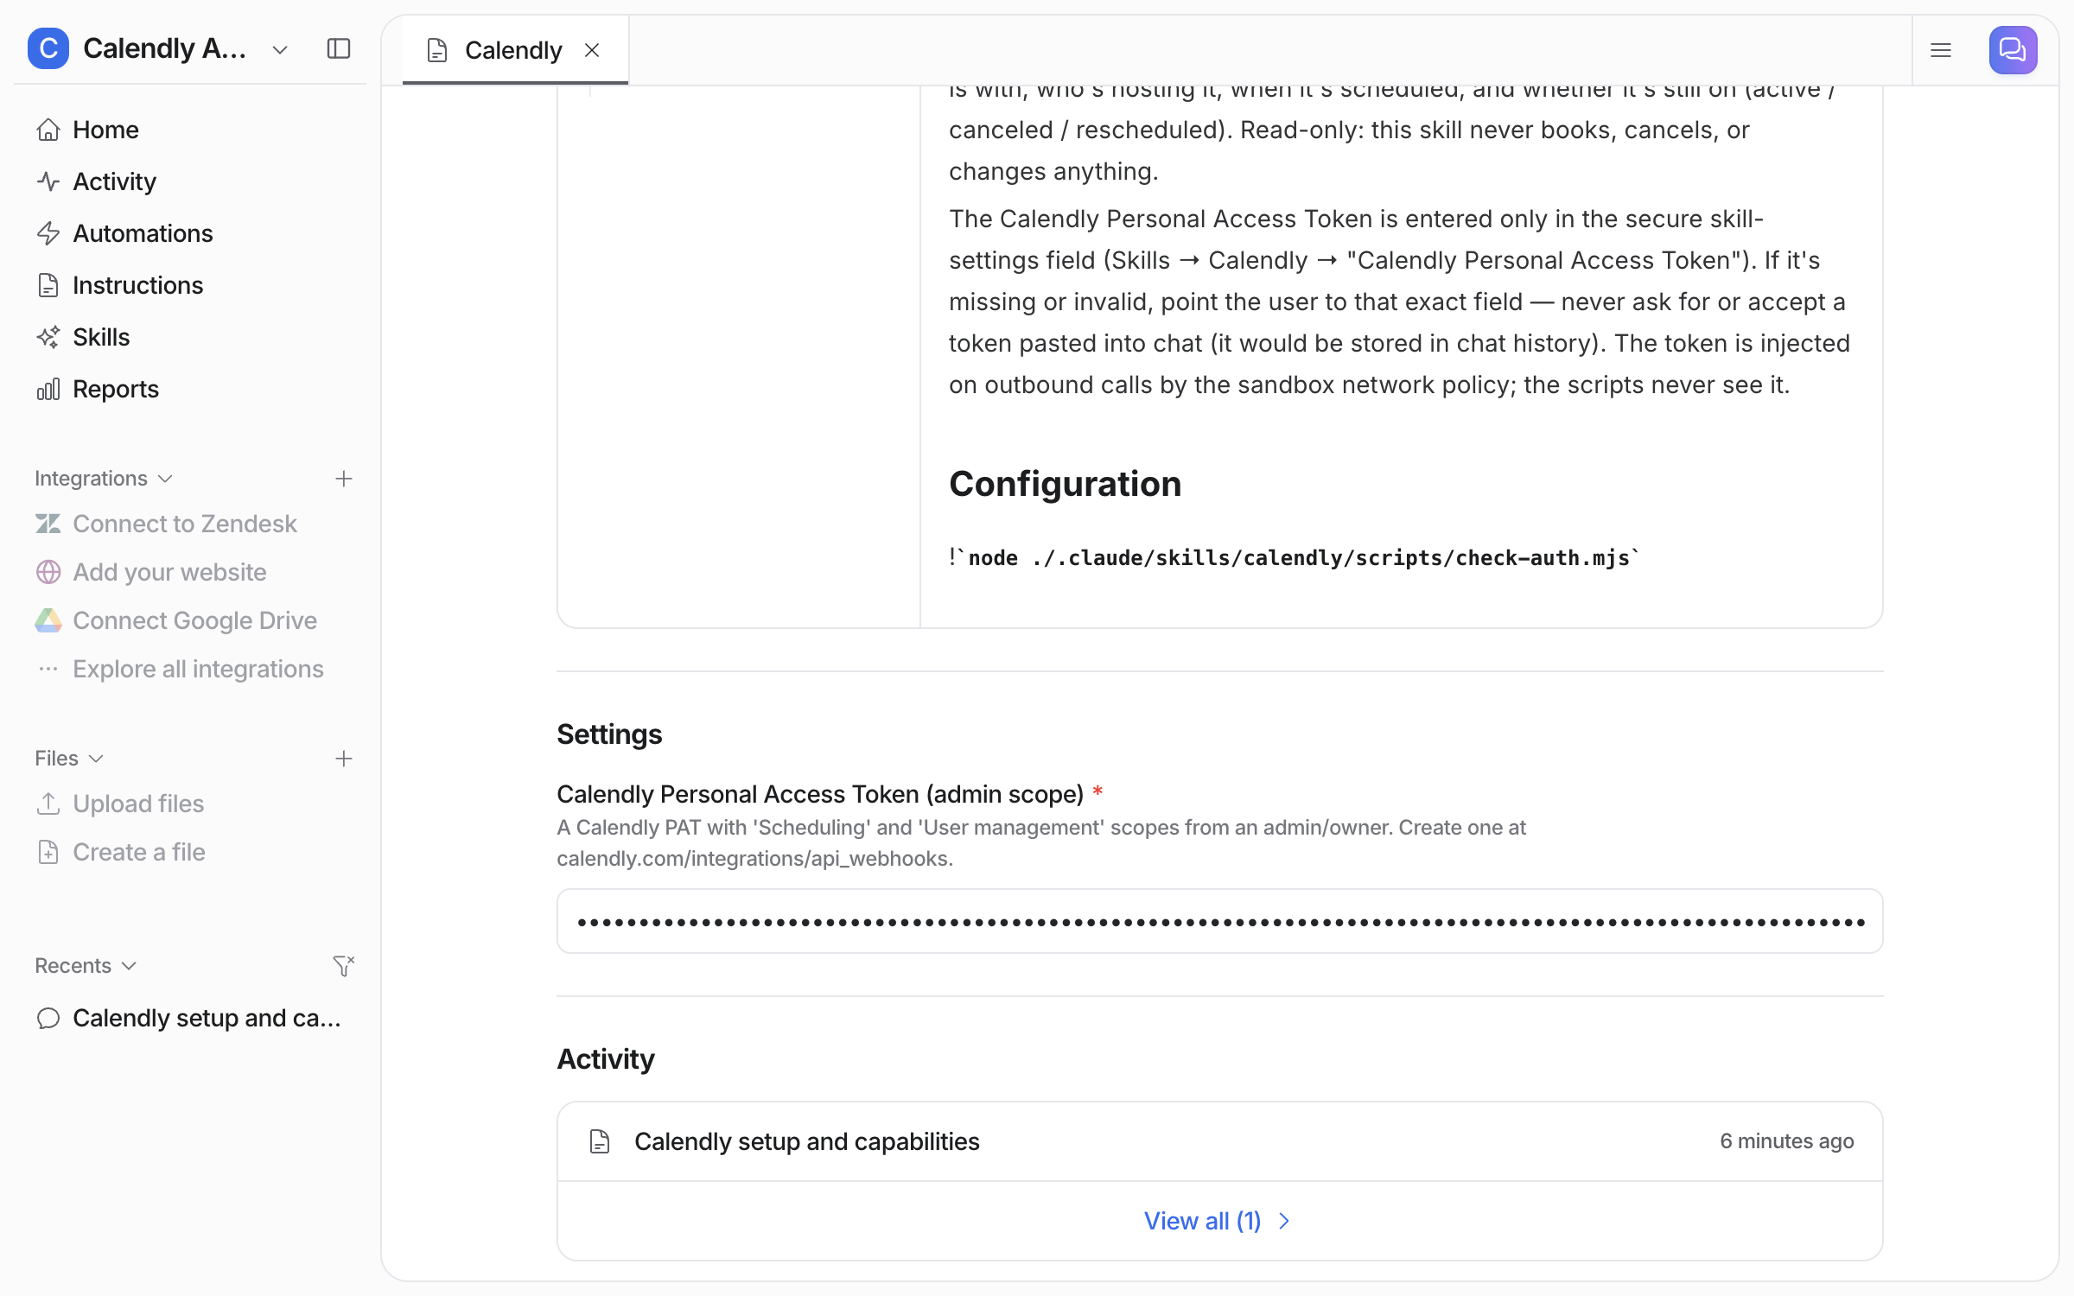Image resolution: width=2074 pixels, height=1296 pixels.
Task: Open the hamburger menu in the top bar
Action: point(1941,50)
